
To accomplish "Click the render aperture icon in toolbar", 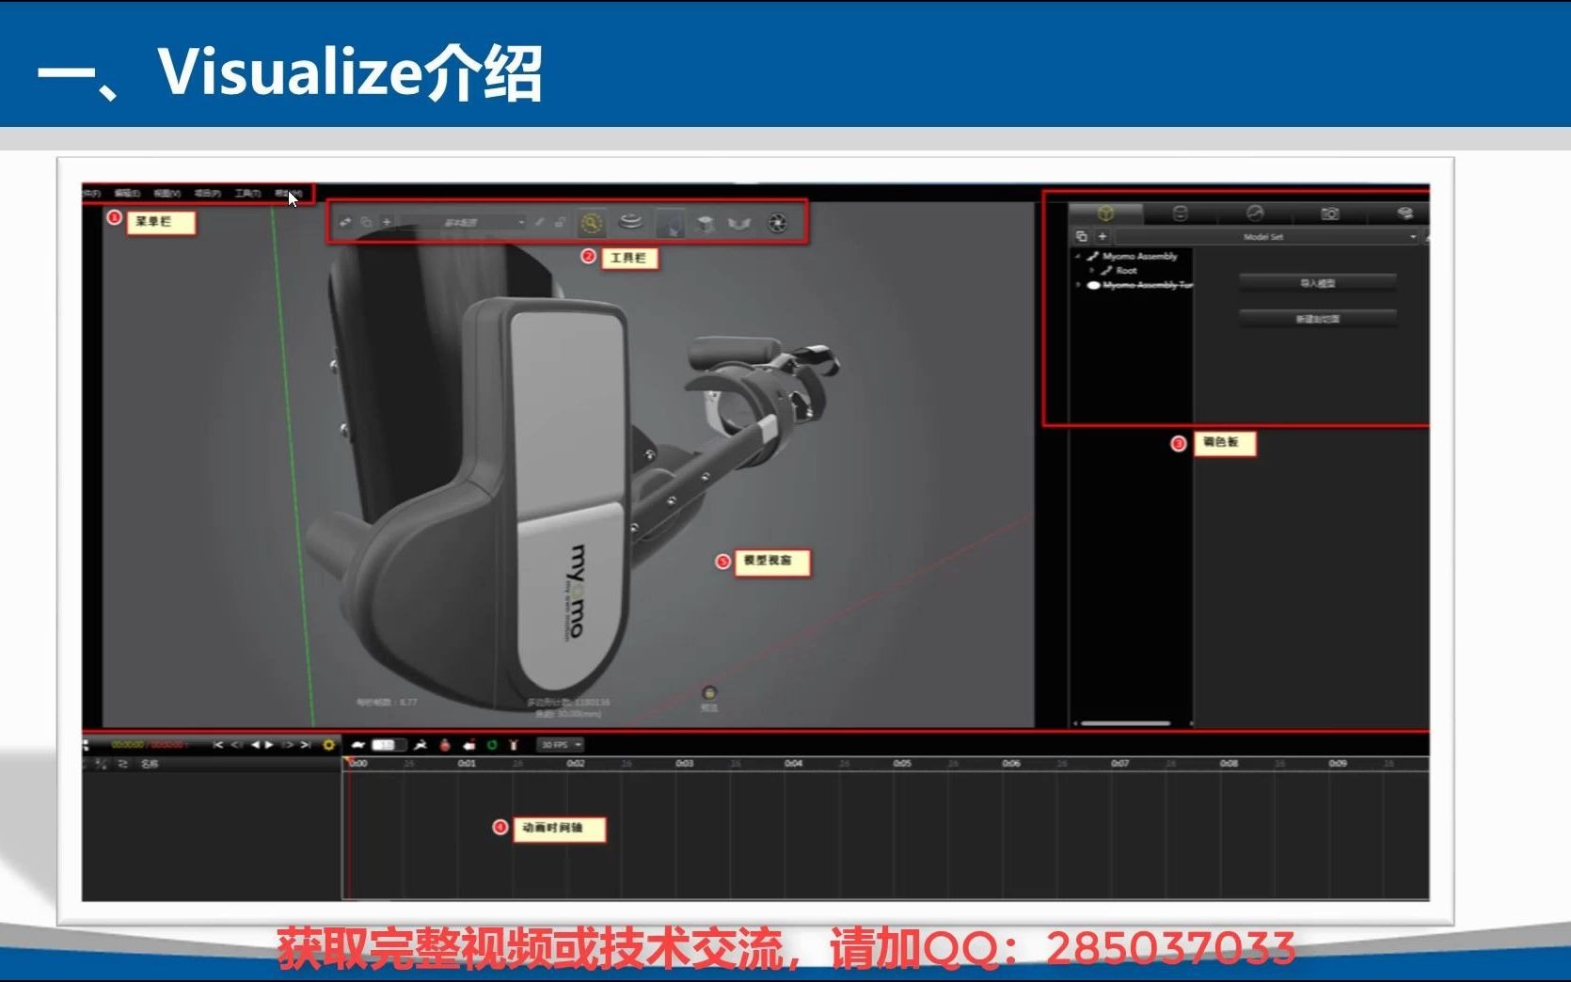I will coord(779,224).
